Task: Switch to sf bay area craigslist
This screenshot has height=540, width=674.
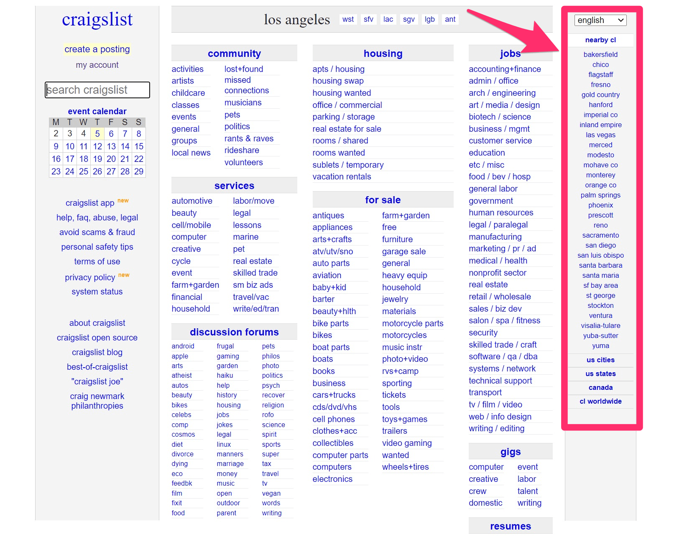Action: pyautogui.click(x=600, y=285)
